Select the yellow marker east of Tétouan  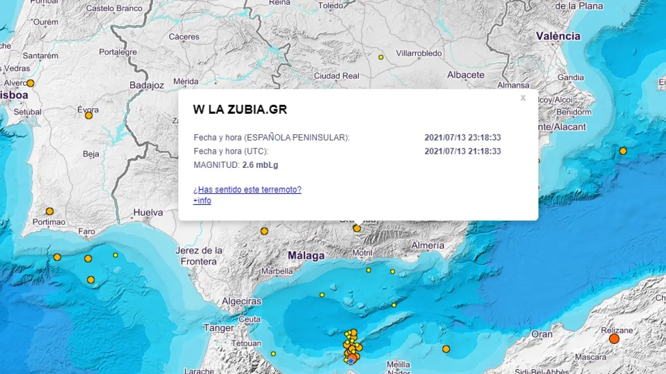tap(273, 354)
